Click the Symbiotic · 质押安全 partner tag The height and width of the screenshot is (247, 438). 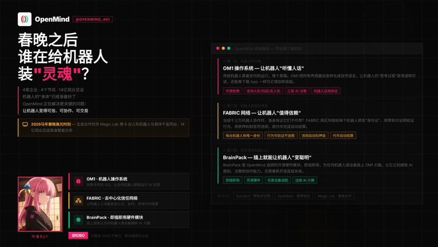click(x=294, y=196)
